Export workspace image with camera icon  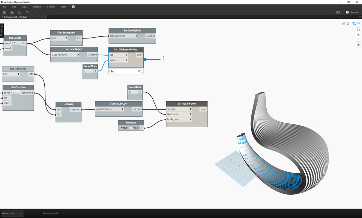[x=338, y=12]
